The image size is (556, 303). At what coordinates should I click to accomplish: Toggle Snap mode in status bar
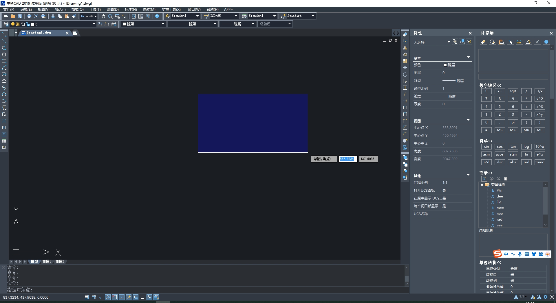(87, 297)
